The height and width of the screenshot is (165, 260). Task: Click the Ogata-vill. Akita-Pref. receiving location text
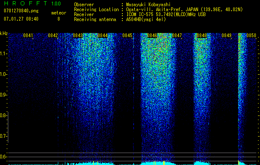point(184,9)
